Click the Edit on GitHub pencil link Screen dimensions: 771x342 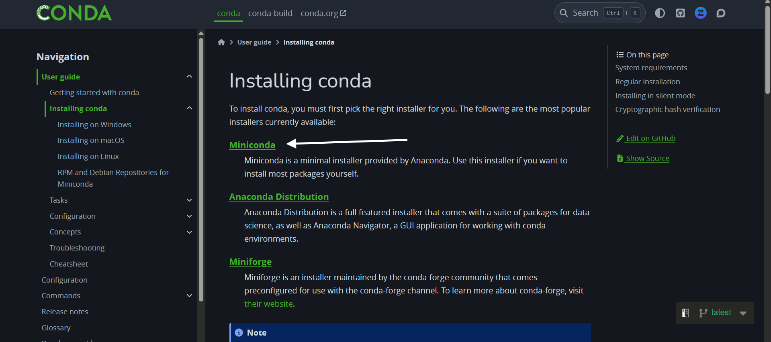click(x=646, y=138)
